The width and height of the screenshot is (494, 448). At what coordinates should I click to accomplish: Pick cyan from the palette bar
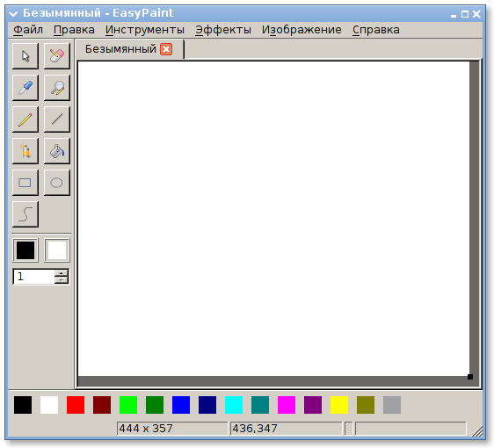click(x=234, y=405)
